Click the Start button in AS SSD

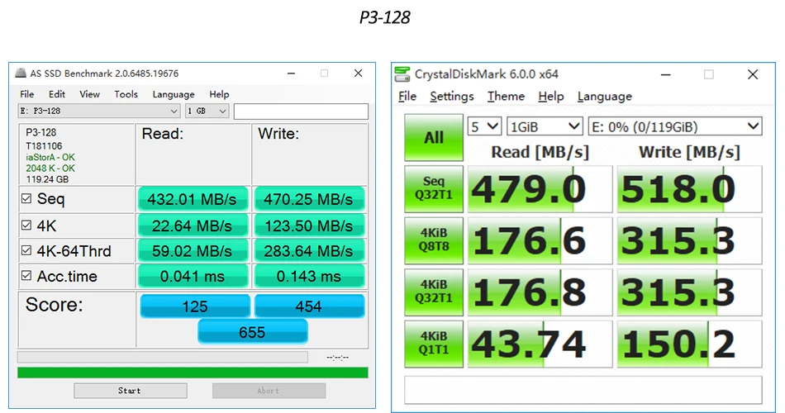(131, 391)
